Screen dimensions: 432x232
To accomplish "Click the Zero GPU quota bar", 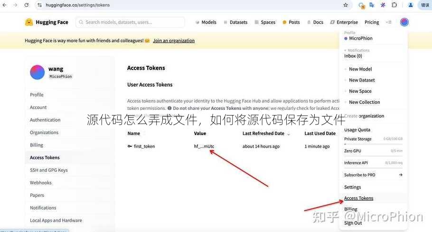I will click(373, 156).
